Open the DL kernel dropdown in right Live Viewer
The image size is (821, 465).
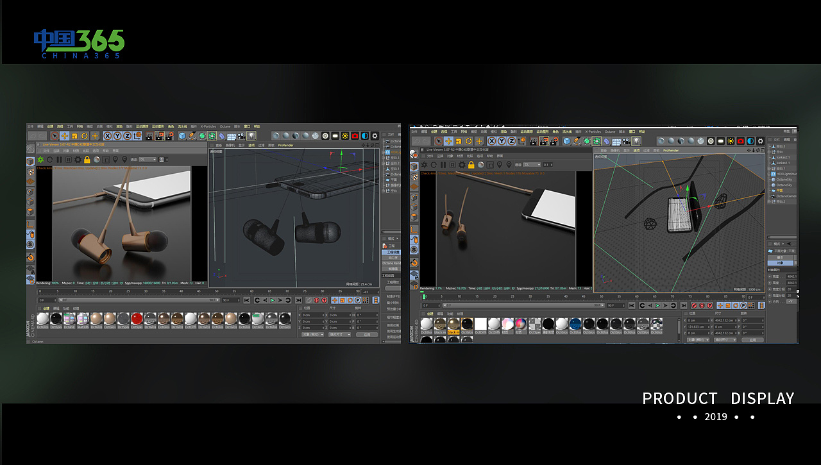tap(532, 165)
